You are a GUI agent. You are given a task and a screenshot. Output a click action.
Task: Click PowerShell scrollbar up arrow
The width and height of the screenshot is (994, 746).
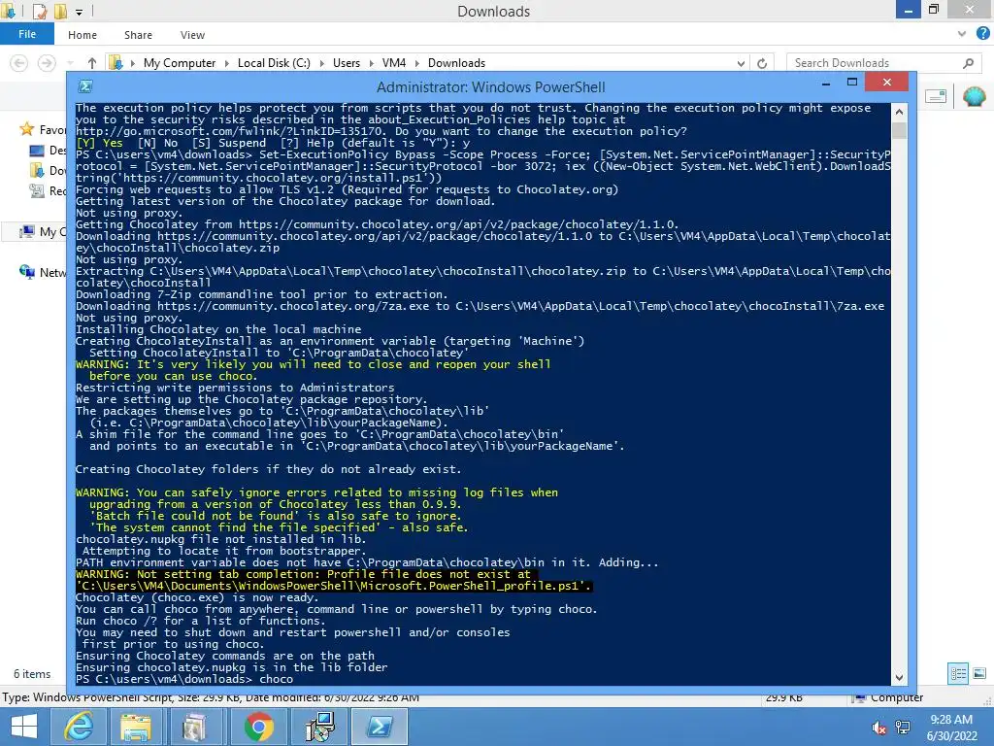point(899,112)
